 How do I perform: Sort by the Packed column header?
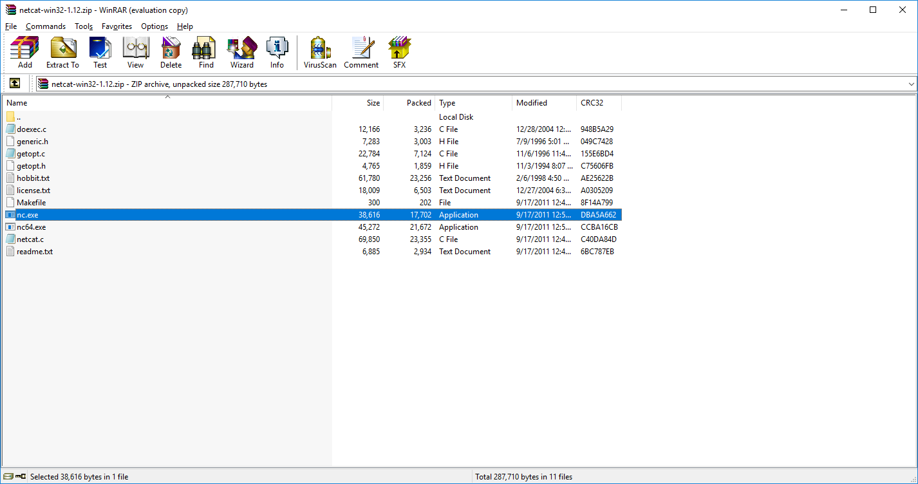409,103
